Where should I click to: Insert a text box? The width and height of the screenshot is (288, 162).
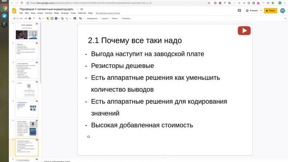coord(52,18)
